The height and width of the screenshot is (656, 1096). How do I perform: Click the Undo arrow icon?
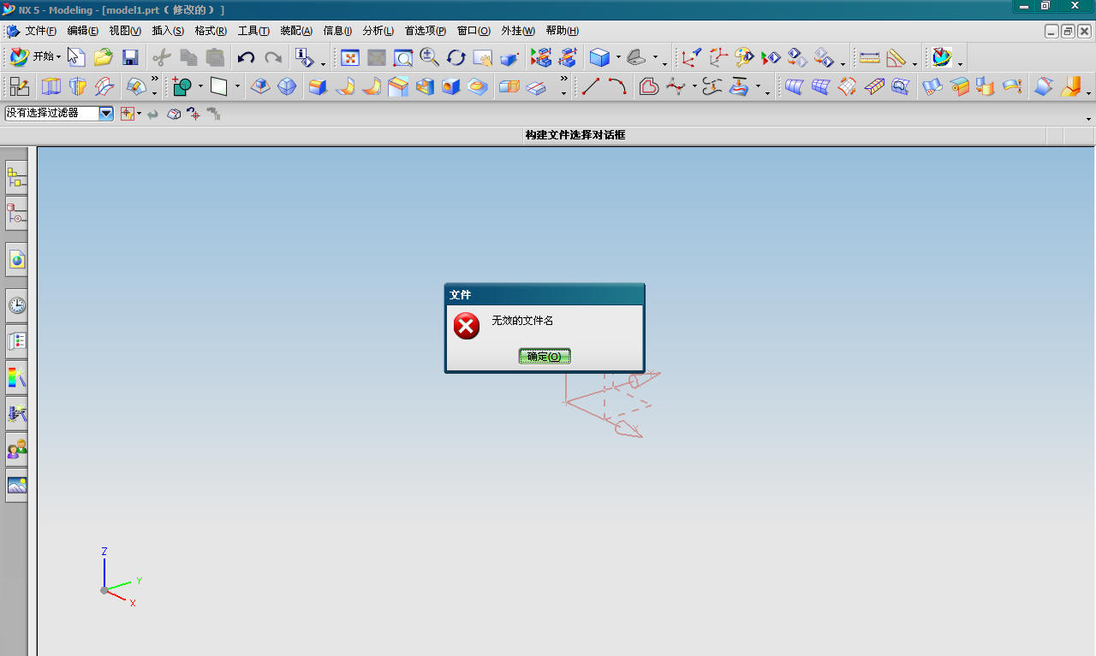coord(246,57)
